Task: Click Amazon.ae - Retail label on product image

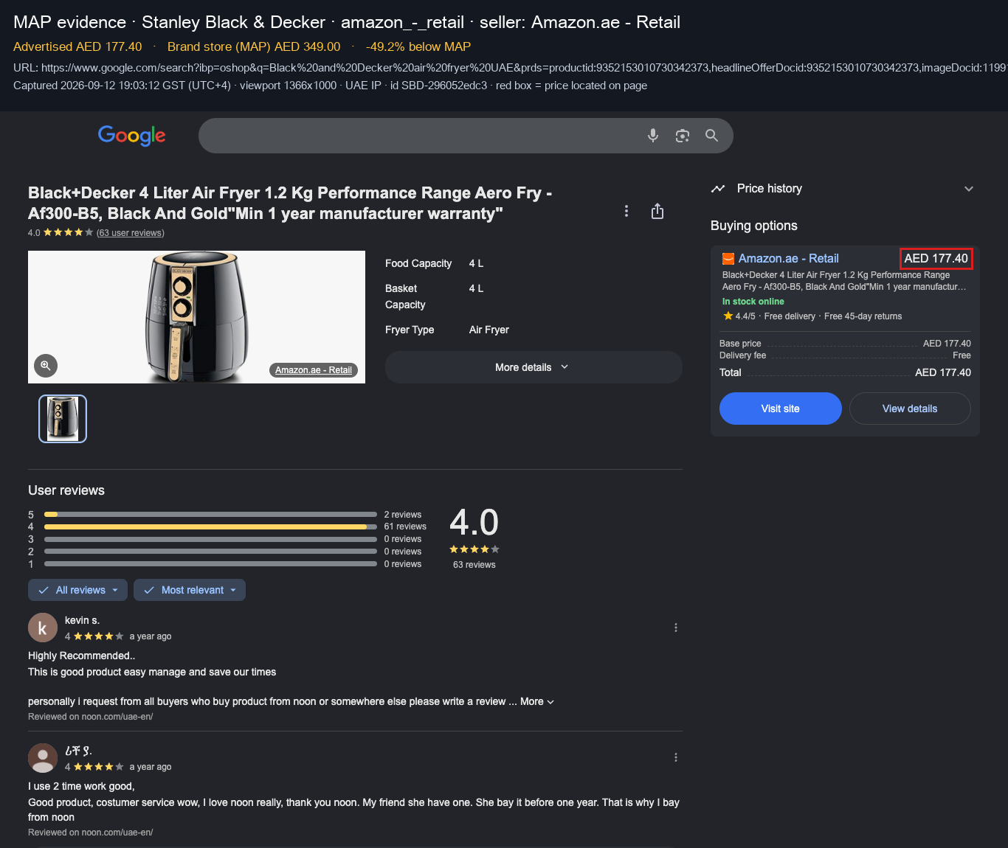Action: point(314,370)
